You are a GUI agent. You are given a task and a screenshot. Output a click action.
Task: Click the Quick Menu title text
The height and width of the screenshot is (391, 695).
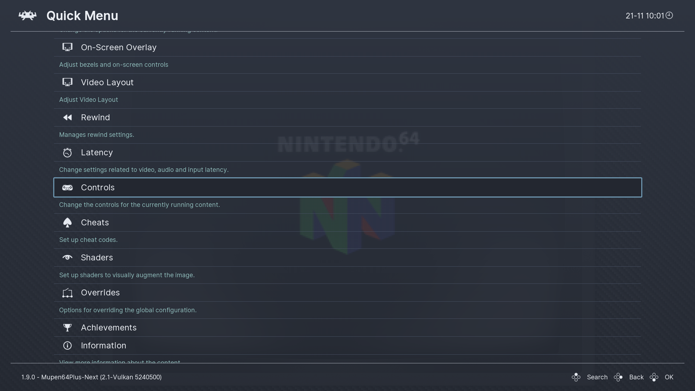(82, 16)
